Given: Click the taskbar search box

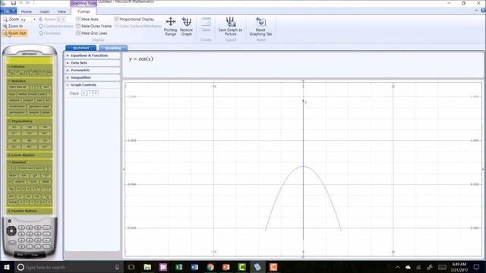Looking at the screenshot, I should coord(69,267).
